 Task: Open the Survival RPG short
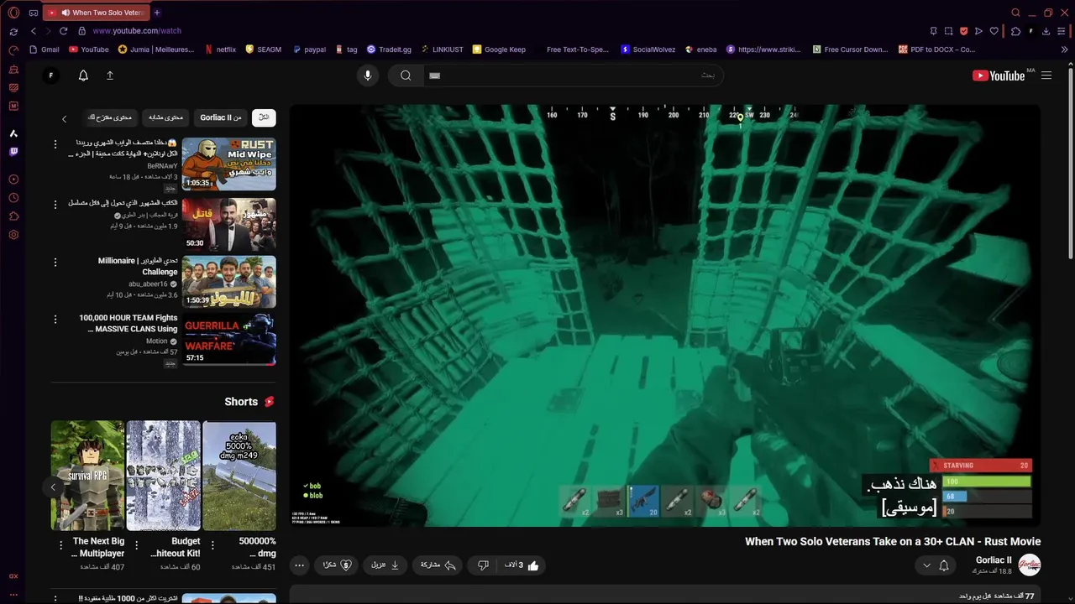point(87,476)
